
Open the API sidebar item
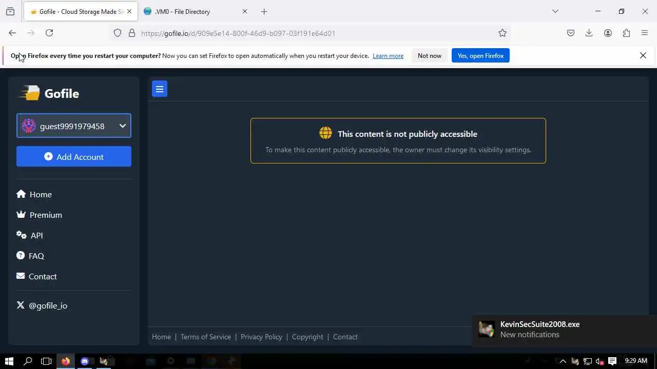tap(30, 235)
